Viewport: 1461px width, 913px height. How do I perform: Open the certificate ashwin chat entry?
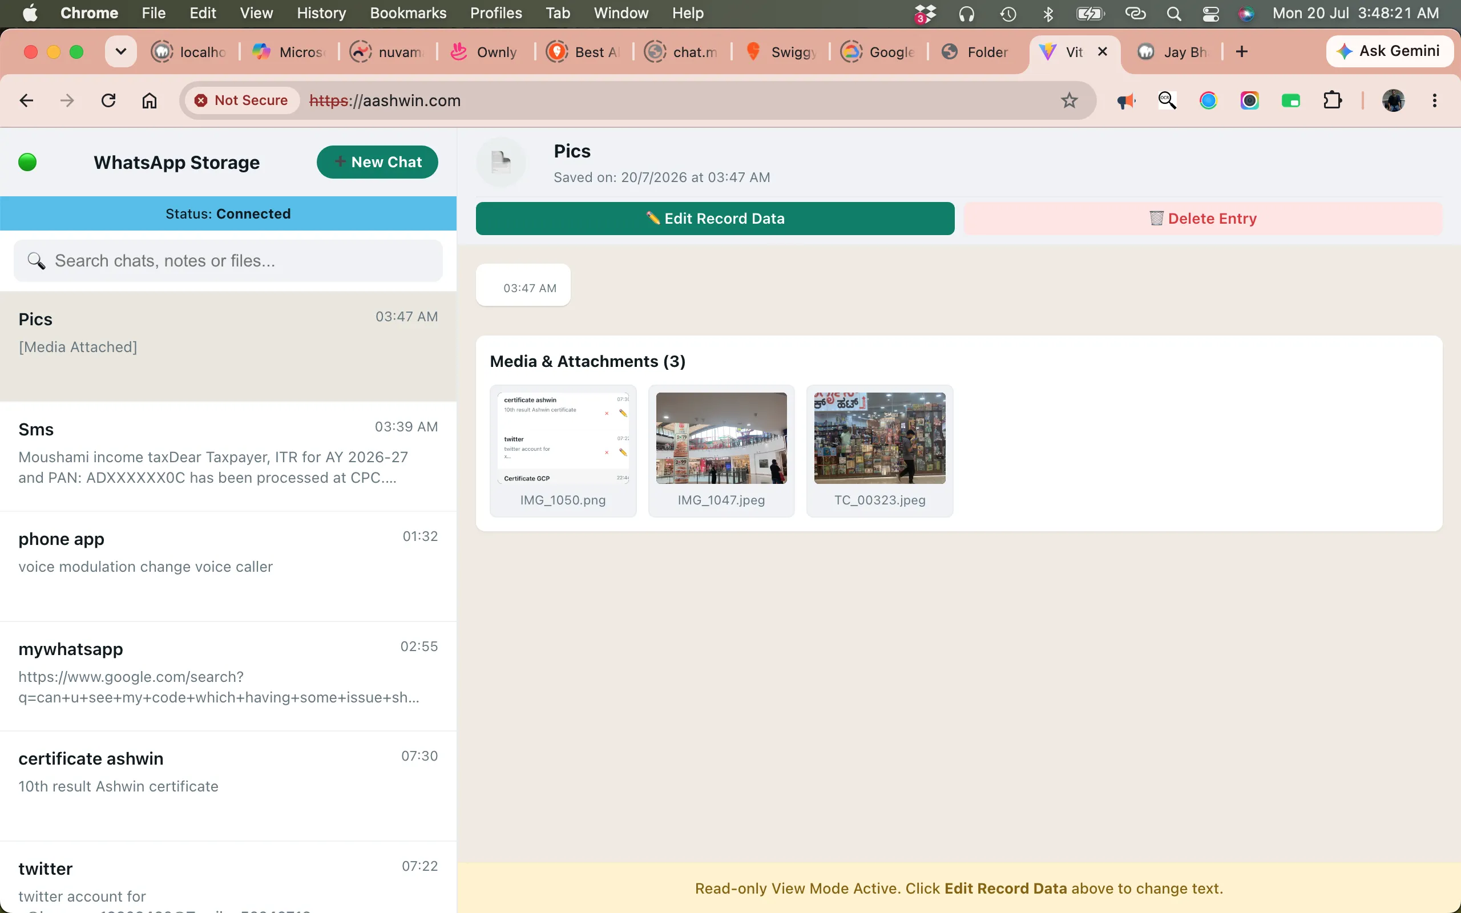pyautogui.click(x=228, y=786)
